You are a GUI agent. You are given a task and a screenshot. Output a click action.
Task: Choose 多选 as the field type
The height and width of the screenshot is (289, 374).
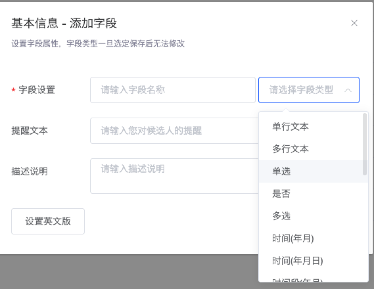click(281, 216)
